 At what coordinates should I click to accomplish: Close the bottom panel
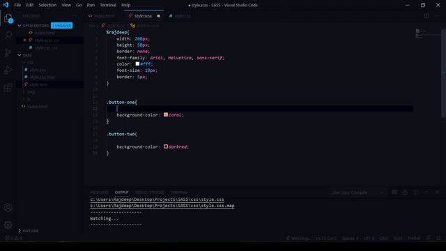click(437, 192)
